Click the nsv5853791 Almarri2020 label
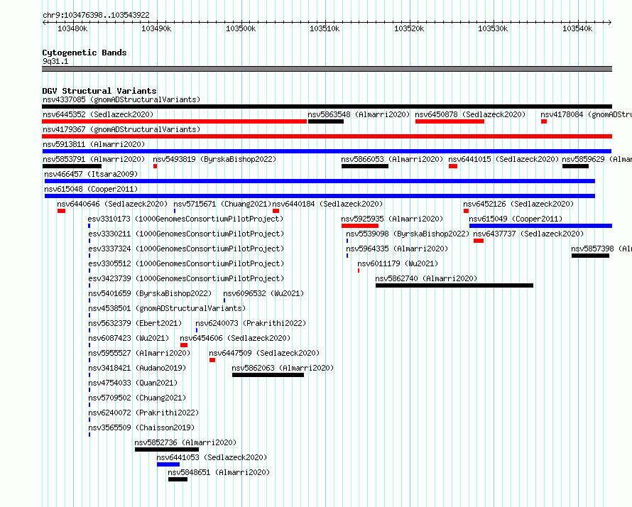Viewport: 632px width, 507px height. [x=94, y=159]
